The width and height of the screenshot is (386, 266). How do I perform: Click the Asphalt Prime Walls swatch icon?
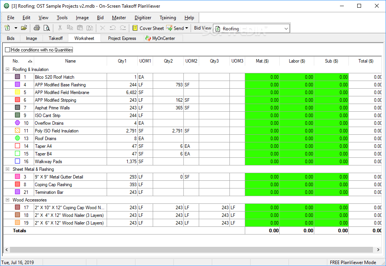coord(18,107)
